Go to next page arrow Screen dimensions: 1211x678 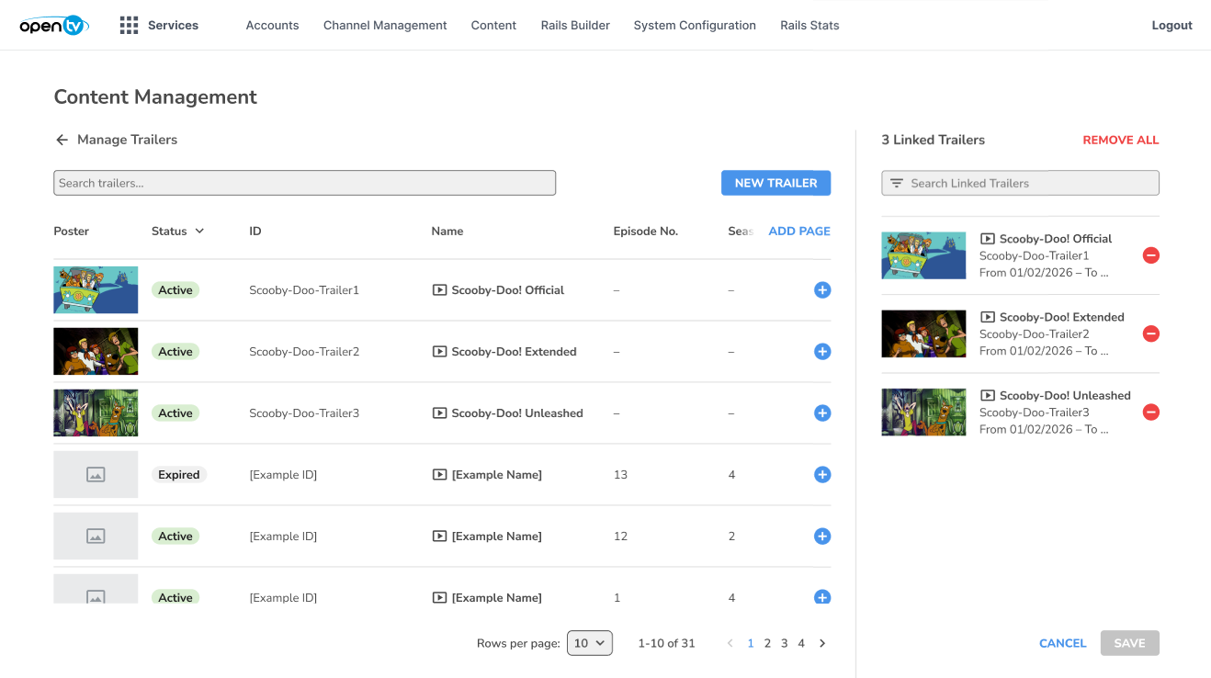tap(822, 643)
